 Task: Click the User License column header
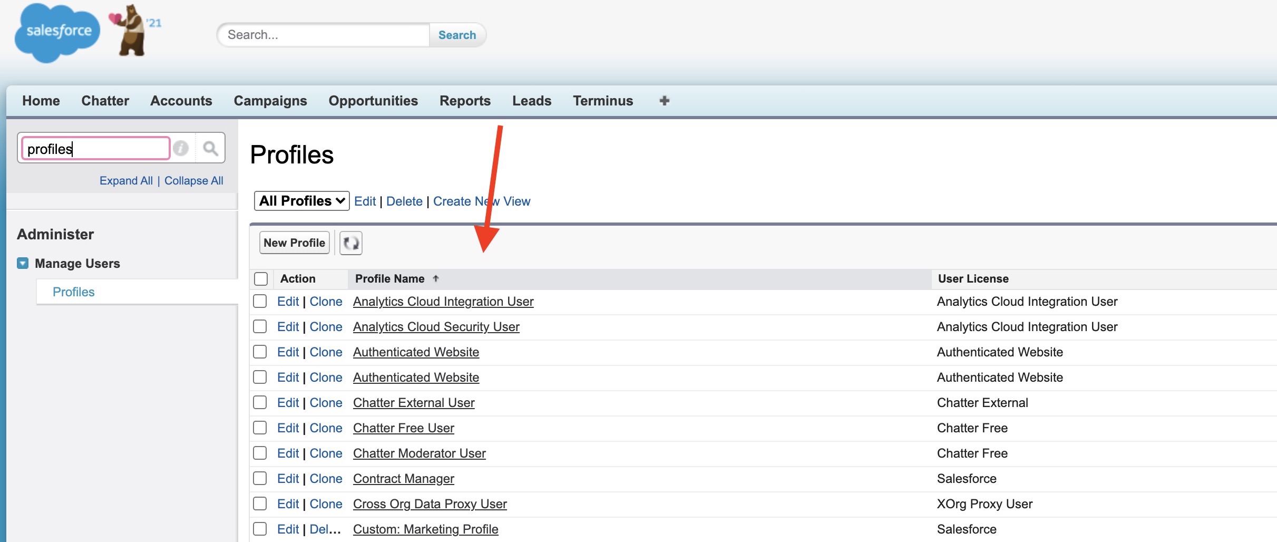click(x=973, y=279)
